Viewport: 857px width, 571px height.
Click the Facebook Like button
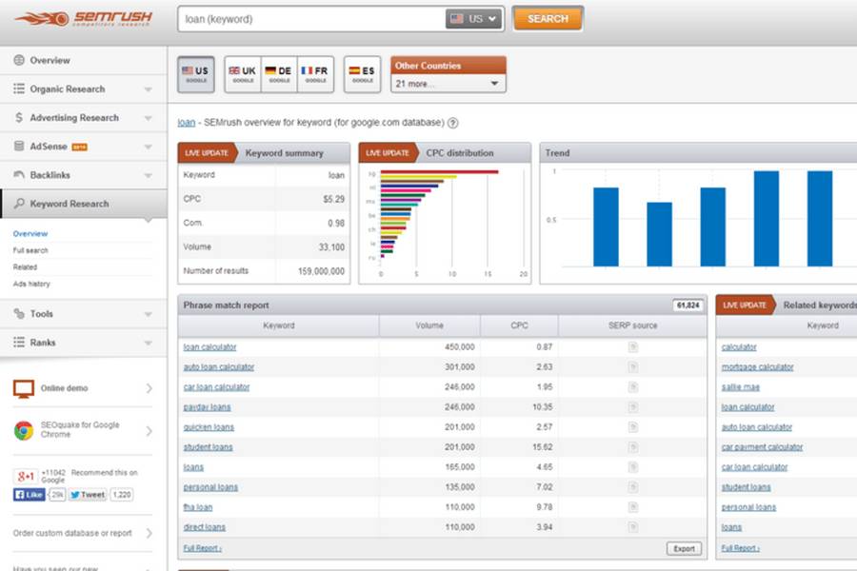point(29,495)
